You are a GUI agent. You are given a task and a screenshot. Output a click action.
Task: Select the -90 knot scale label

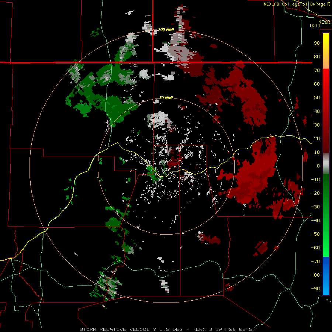tap(315, 289)
